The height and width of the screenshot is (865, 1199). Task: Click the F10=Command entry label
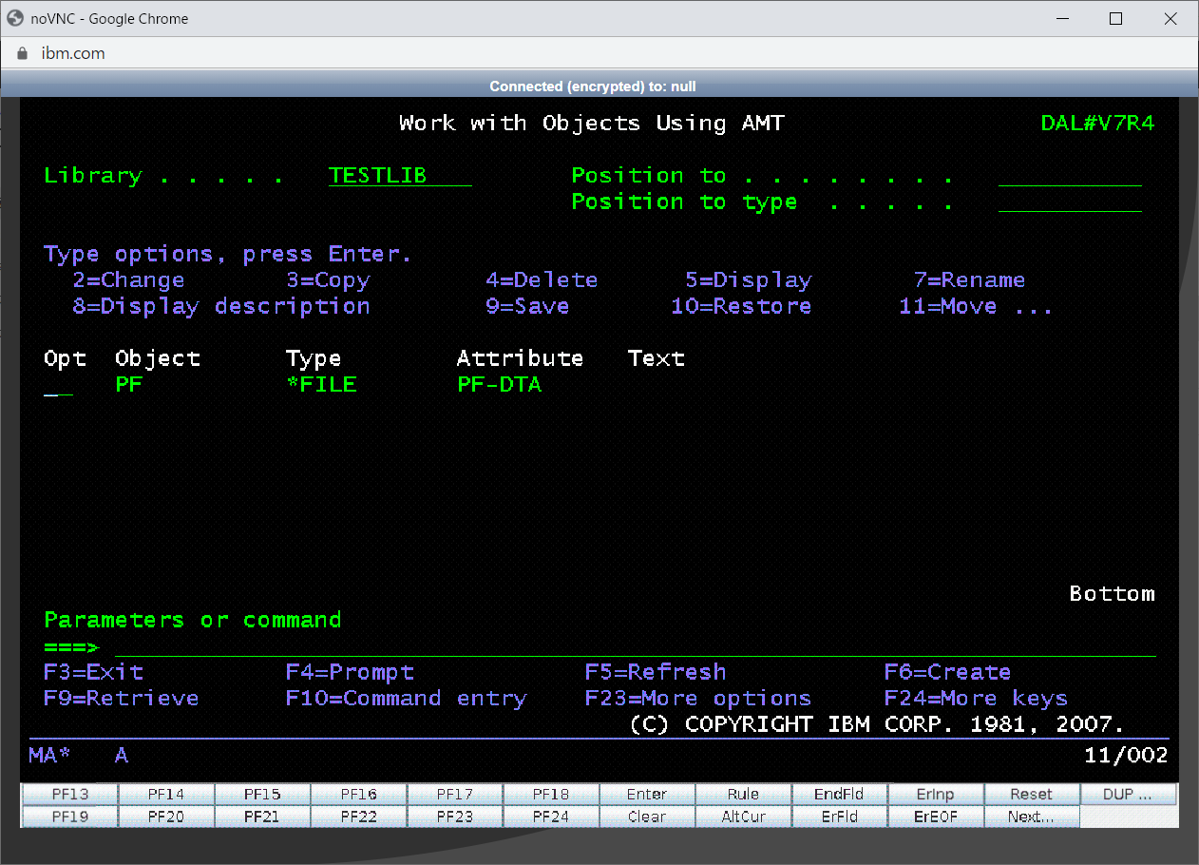pyautogui.click(x=406, y=698)
